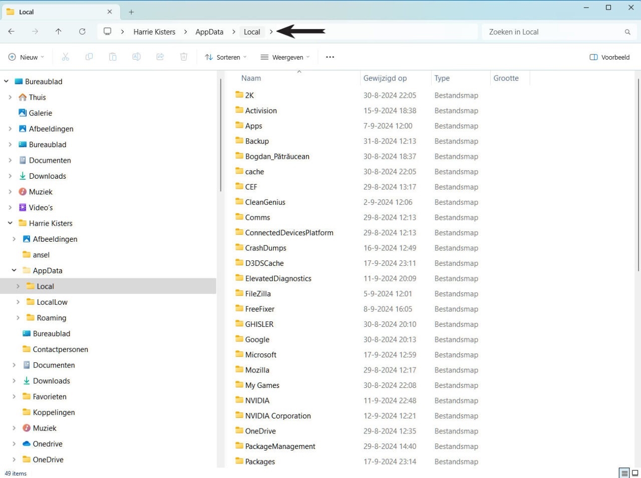Switch to large thumbnails view in status bar

[634, 472]
